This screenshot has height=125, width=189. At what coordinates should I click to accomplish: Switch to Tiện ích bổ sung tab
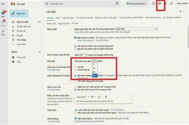pos(153,18)
